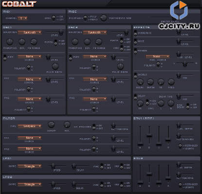Open OSC1 FM2 source dropdown
This screenshot has height=194, width=202.
click(30, 99)
